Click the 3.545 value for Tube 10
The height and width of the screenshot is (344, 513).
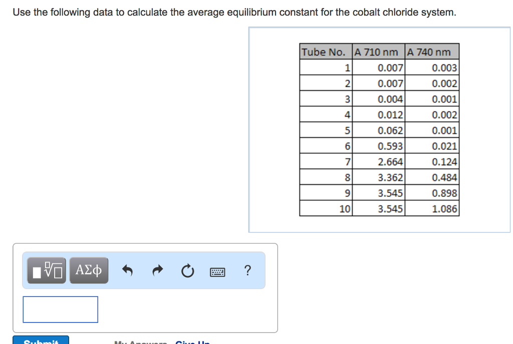click(x=391, y=209)
